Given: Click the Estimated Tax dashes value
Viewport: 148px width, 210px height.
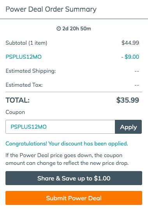Looking at the screenshot, I should coord(137,85).
